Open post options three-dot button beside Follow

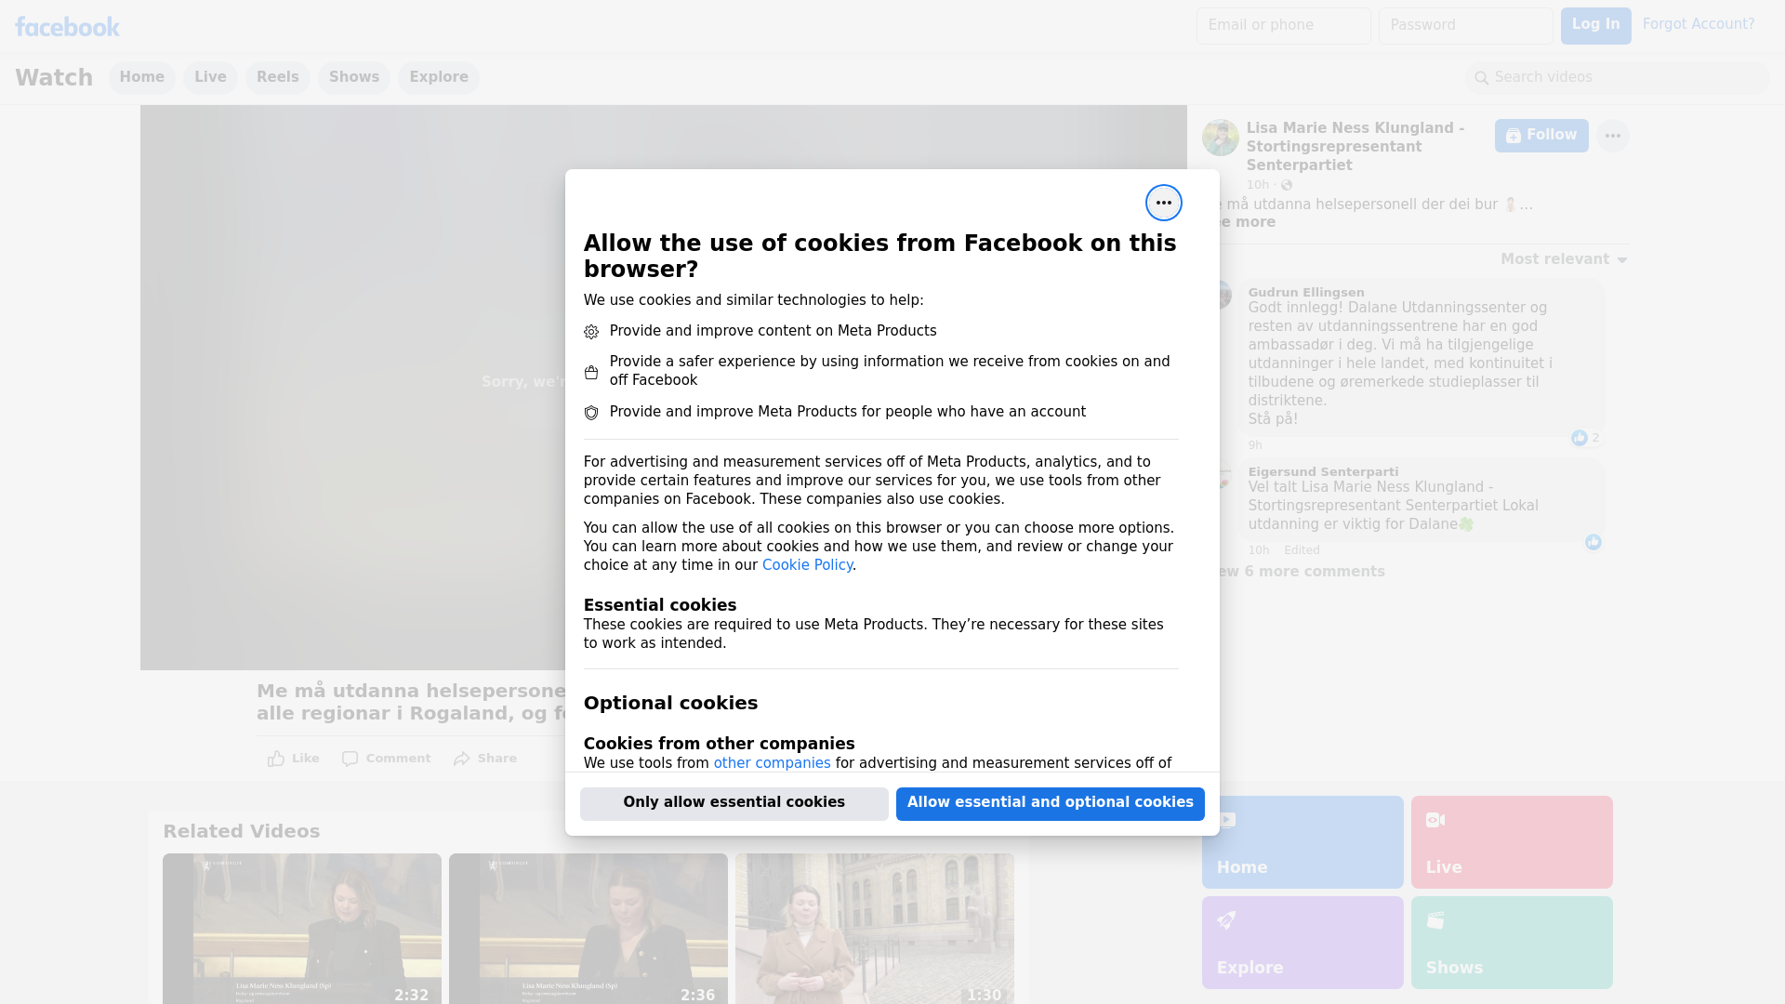coord(1612,136)
